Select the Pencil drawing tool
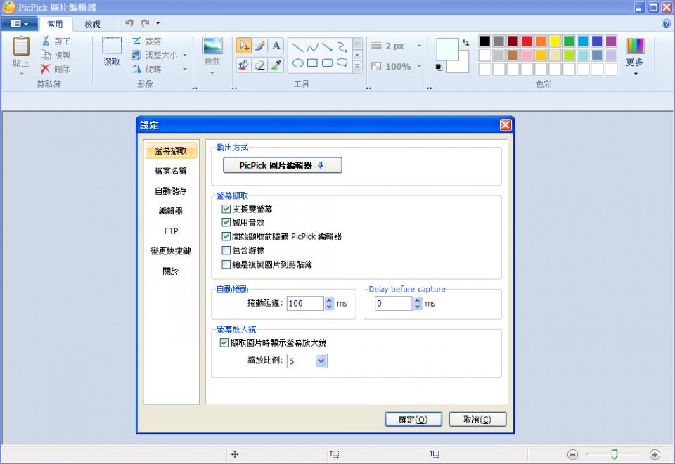Viewport: 675px width, 464px height. [x=259, y=46]
